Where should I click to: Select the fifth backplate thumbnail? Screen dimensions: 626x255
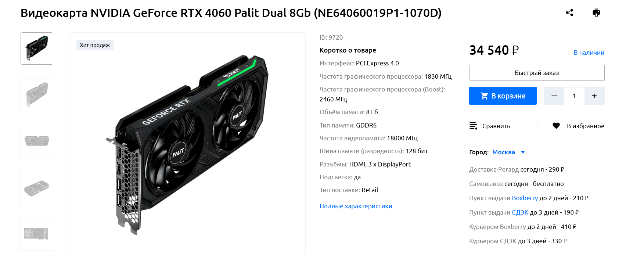click(37, 235)
